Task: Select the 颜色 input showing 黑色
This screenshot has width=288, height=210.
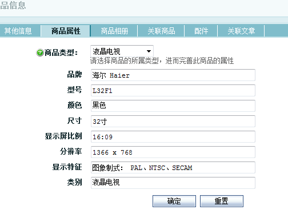Action: click(x=173, y=106)
